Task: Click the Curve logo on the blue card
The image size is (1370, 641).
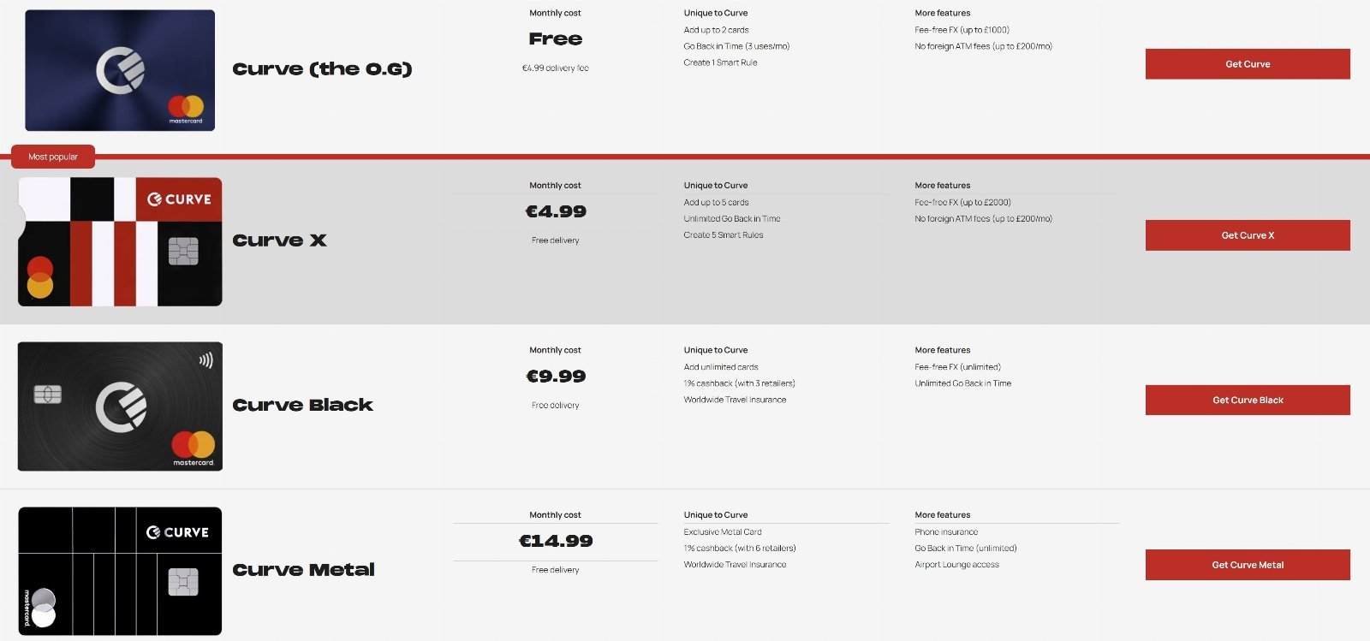Action: (x=120, y=70)
